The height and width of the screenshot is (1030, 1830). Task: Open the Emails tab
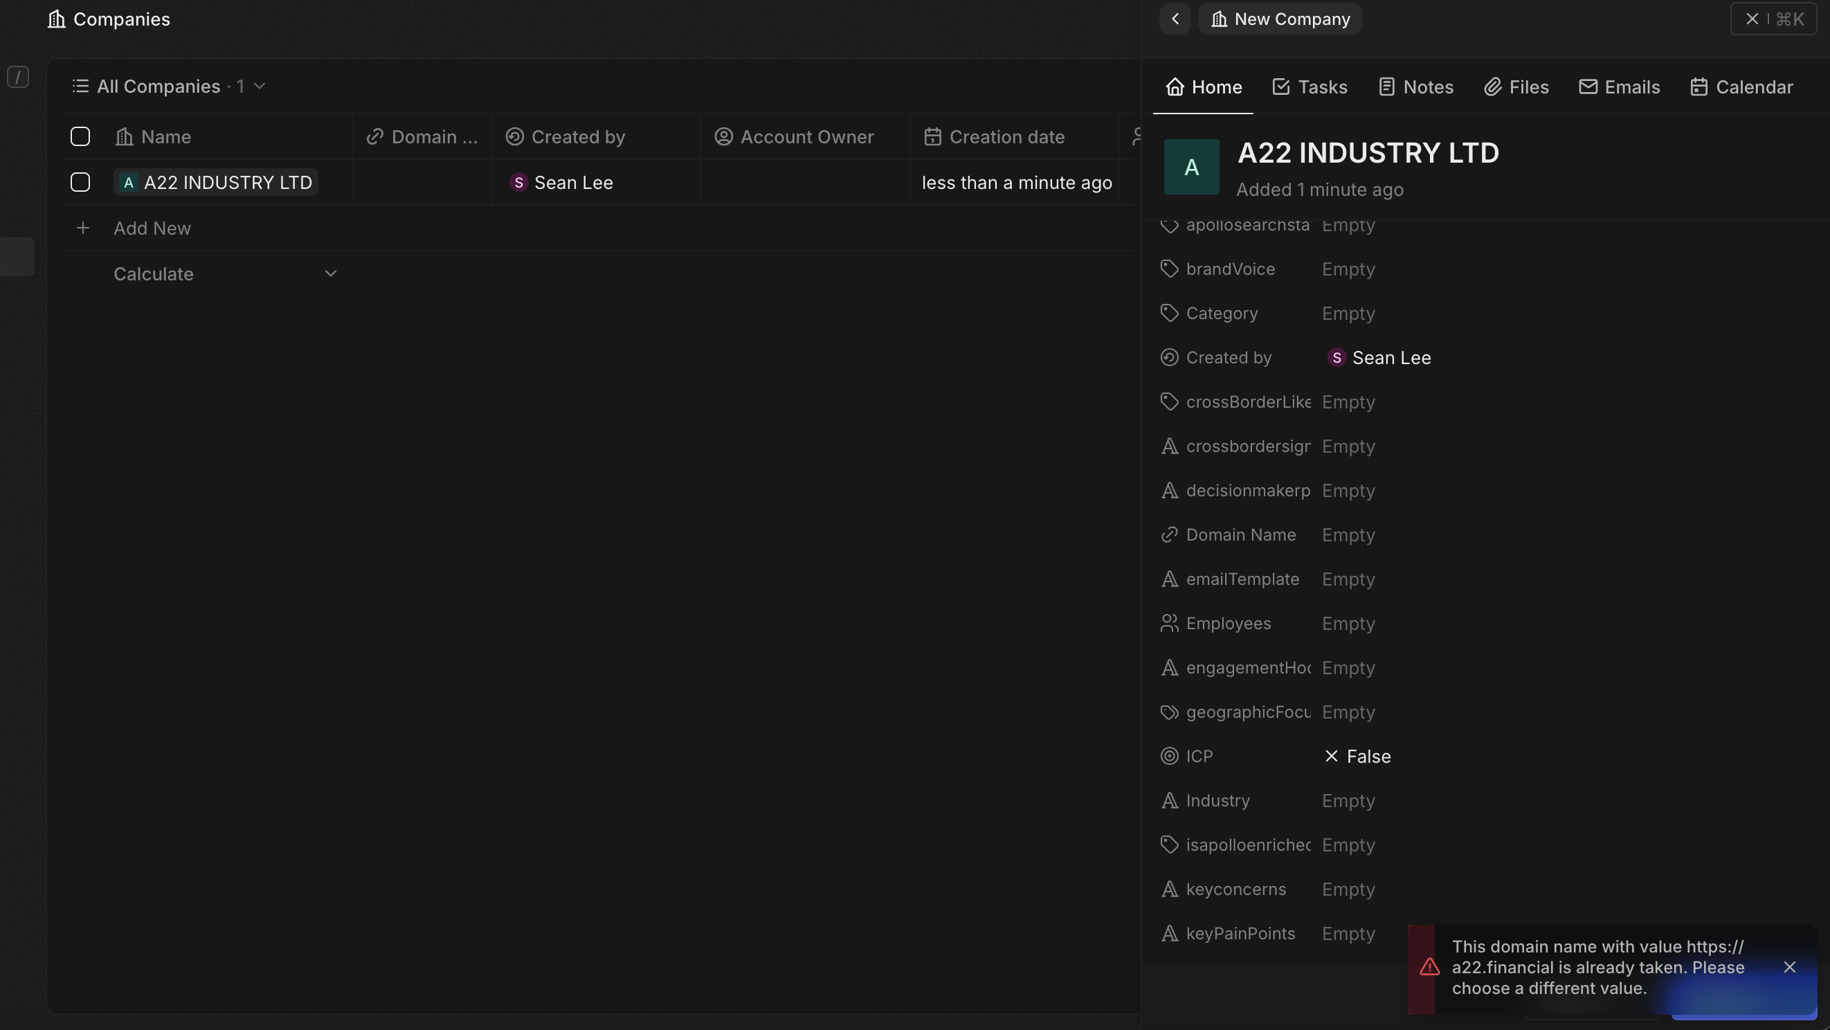pyautogui.click(x=1619, y=87)
